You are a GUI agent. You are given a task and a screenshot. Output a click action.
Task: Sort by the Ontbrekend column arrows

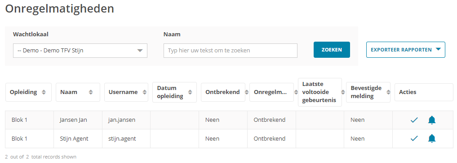247,92
